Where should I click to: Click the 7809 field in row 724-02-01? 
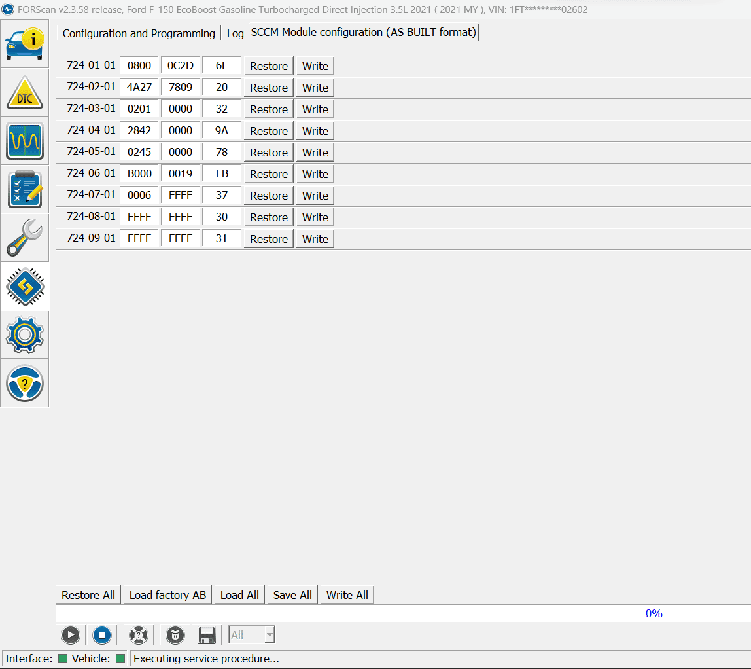pyautogui.click(x=180, y=87)
